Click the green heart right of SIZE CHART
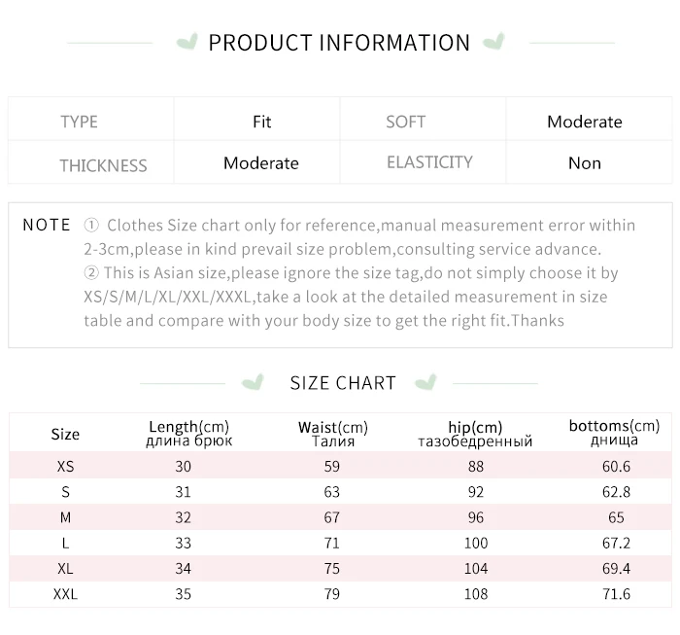The image size is (680, 635). [x=425, y=382]
